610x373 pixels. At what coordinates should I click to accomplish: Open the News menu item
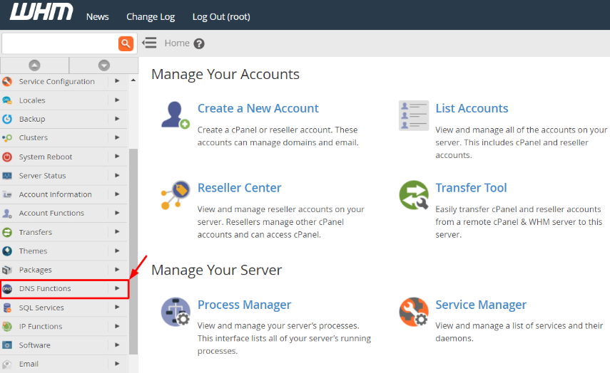point(97,16)
